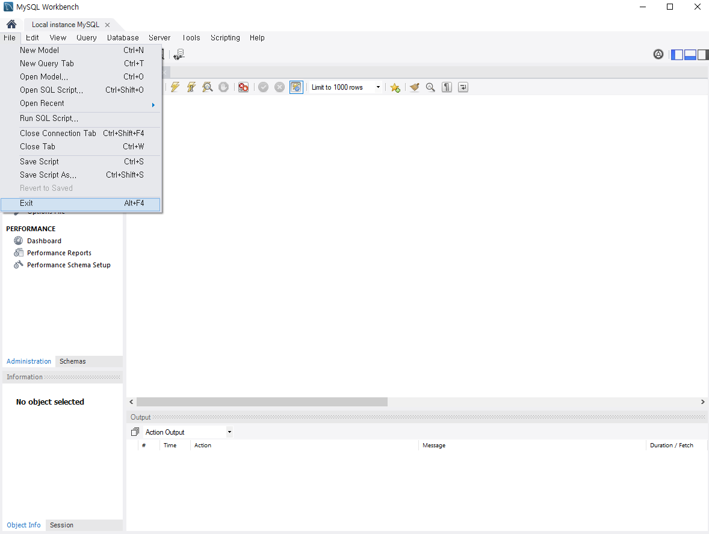Execute statement under cursor icon
The image size is (709, 534).
coord(191,87)
